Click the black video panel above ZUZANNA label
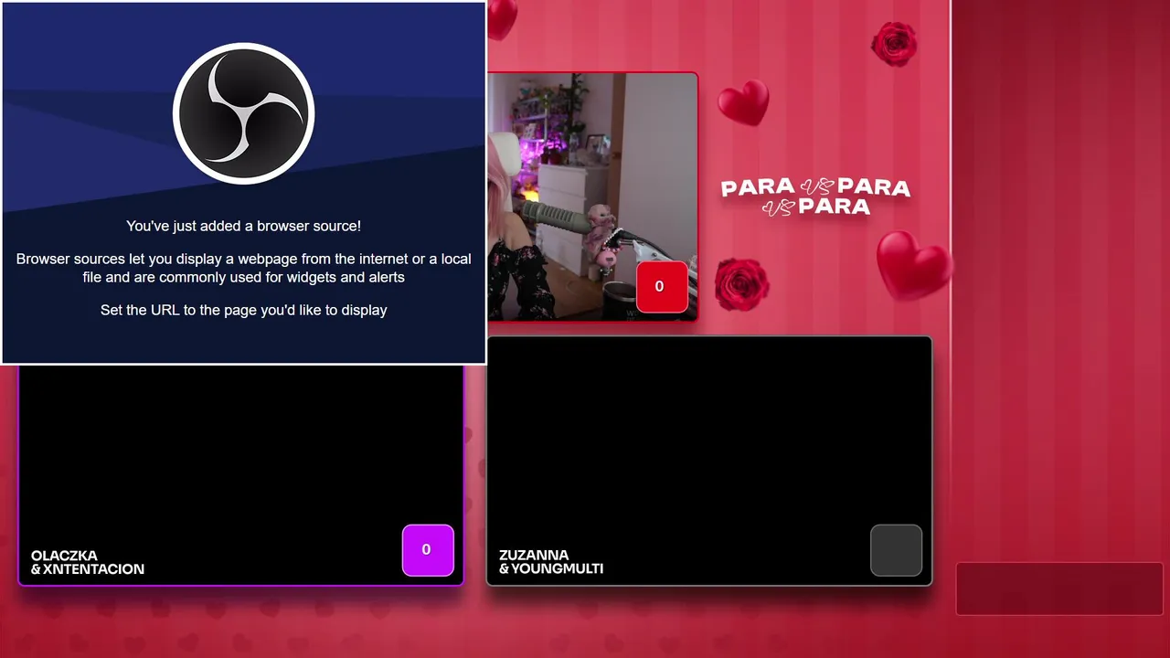The image size is (1170, 658). click(709, 461)
